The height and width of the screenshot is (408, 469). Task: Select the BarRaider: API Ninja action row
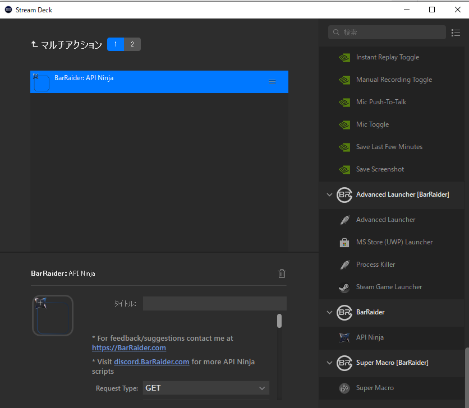(159, 82)
